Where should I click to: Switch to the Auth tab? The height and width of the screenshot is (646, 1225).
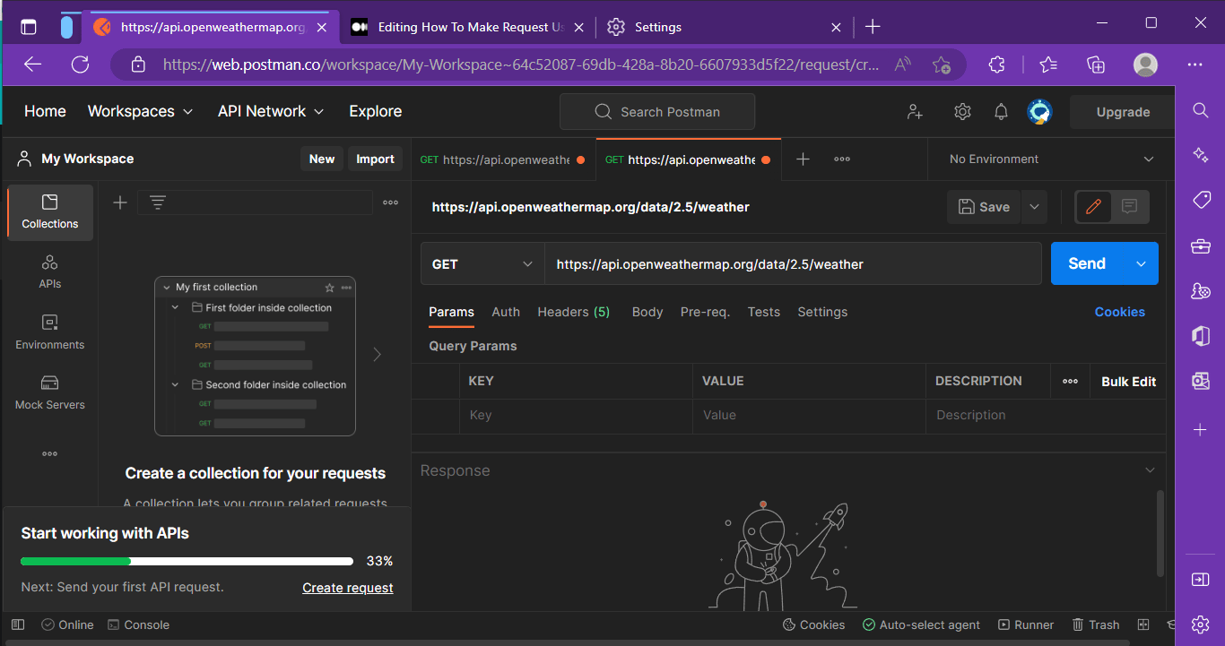tap(506, 312)
